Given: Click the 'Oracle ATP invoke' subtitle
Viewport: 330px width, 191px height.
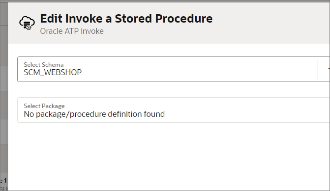Looking at the screenshot, I should pyautogui.click(x=72, y=31).
